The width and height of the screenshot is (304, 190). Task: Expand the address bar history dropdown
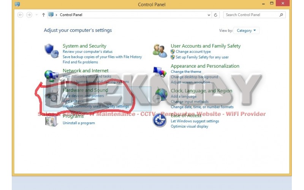point(209,15)
